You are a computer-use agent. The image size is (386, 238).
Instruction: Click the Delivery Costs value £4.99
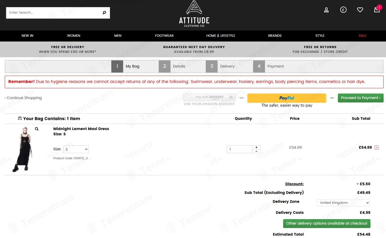[x=365, y=213]
